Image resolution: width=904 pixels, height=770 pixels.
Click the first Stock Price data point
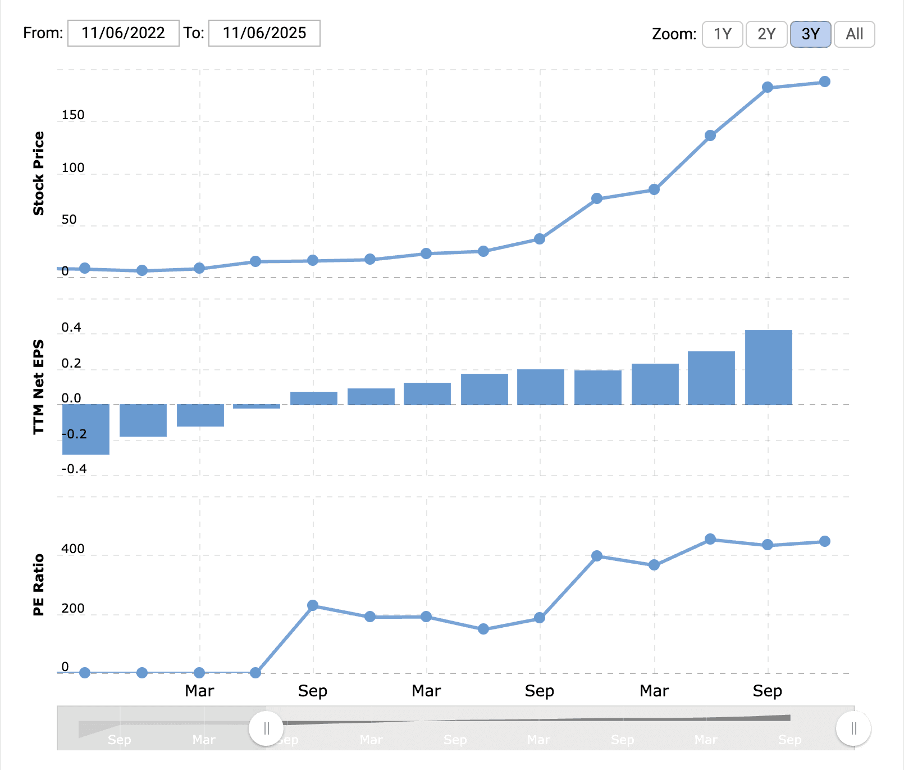coord(85,268)
